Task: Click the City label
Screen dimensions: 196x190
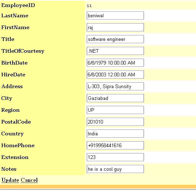Action: coord(7,99)
